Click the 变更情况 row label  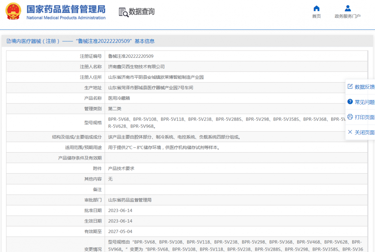click(93, 249)
